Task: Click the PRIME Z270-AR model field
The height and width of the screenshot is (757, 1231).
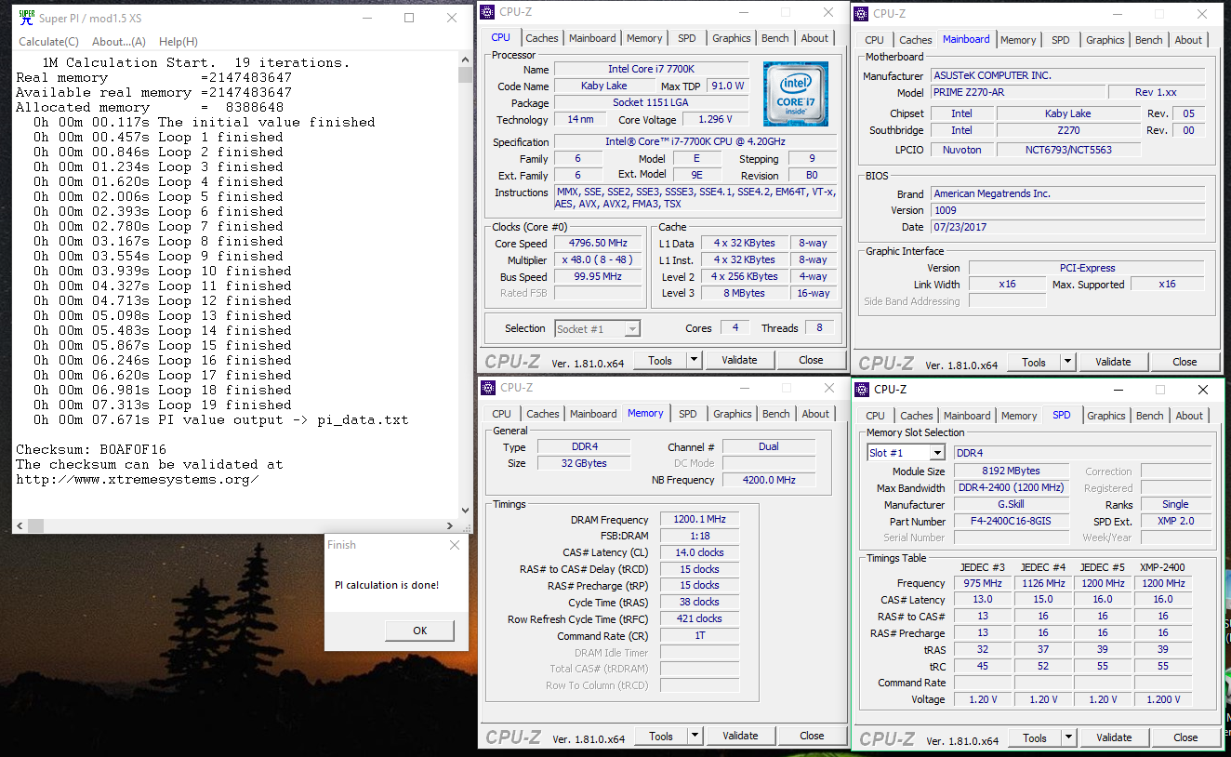Action: (1018, 92)
